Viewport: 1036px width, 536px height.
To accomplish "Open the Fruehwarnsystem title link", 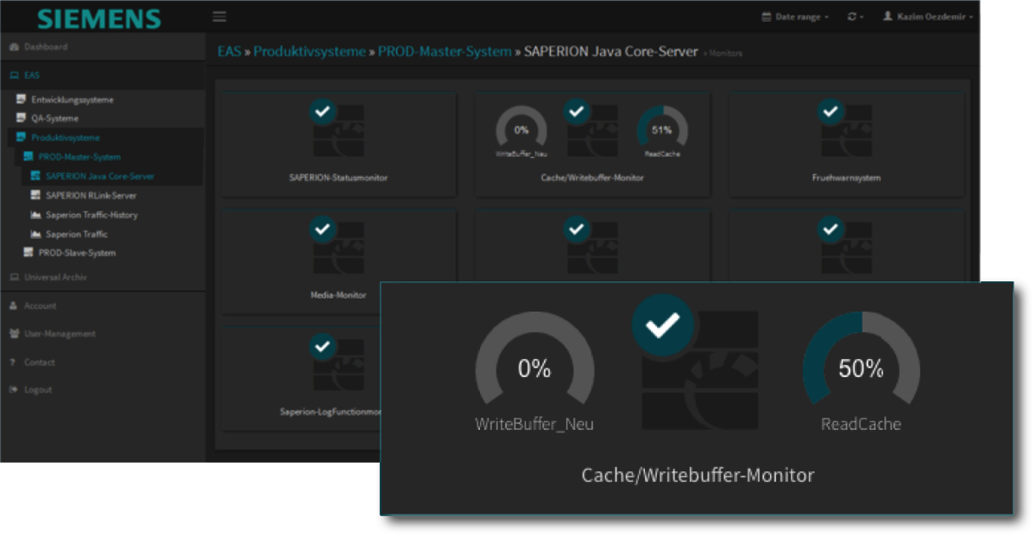I will (x=846, y=178).
